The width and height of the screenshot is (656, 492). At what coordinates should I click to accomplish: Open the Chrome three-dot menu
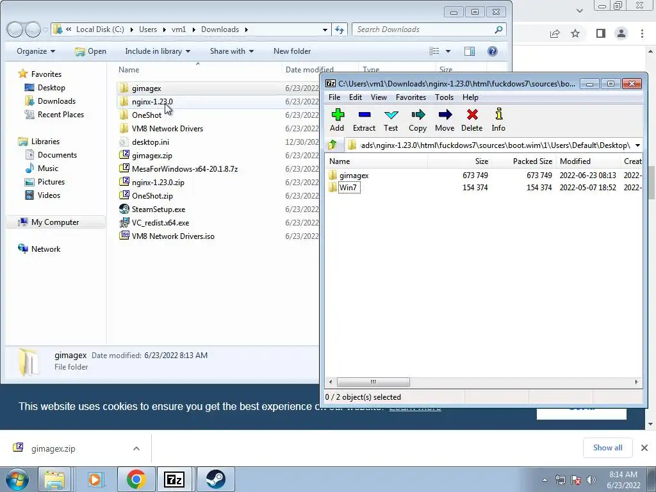[642, 33]
